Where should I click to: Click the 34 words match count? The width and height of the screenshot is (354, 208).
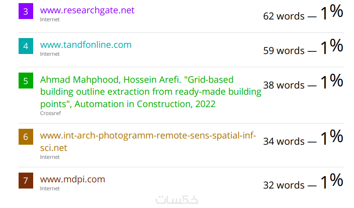[284, 141]
